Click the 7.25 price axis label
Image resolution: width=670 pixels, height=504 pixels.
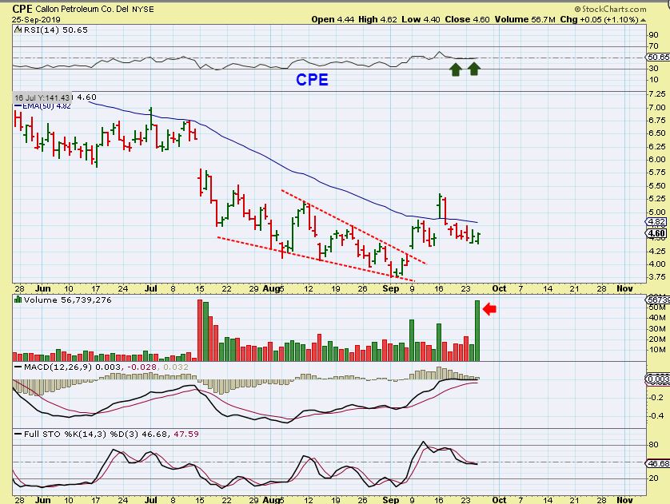pyautogui.click(x=656, y=94)
